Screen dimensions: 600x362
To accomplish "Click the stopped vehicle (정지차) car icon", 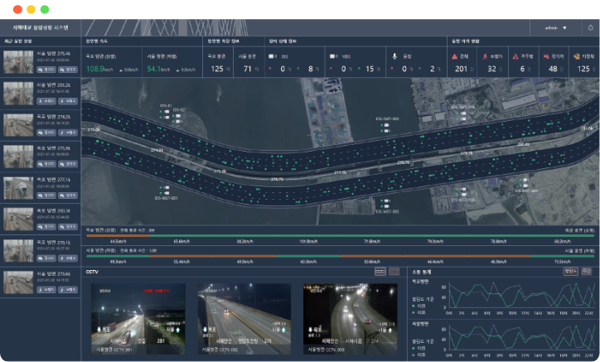I will point(545,56).
